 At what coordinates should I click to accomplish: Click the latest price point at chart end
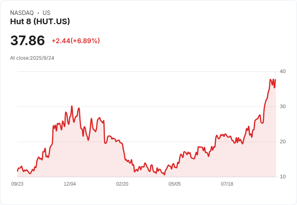click(x=275, y=80)
